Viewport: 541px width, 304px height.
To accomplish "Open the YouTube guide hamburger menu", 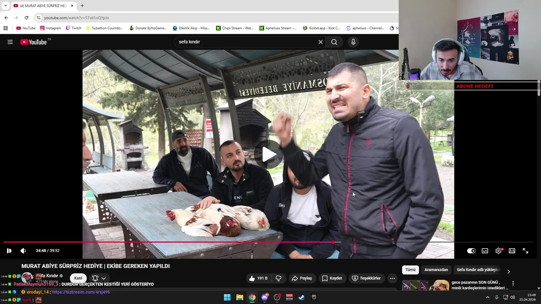I will 10,42.
